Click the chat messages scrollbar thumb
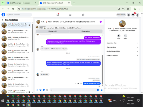 (x=102, y=70)
